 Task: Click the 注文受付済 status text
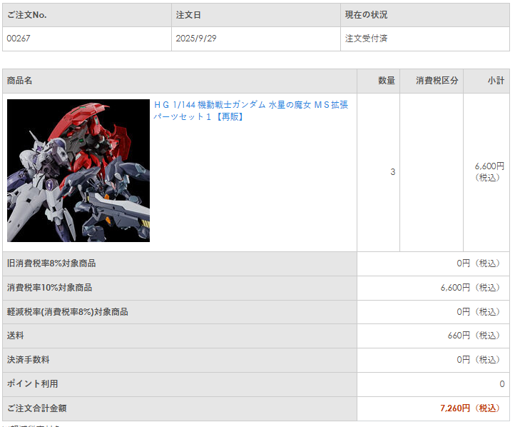click(x=366, y=39)
